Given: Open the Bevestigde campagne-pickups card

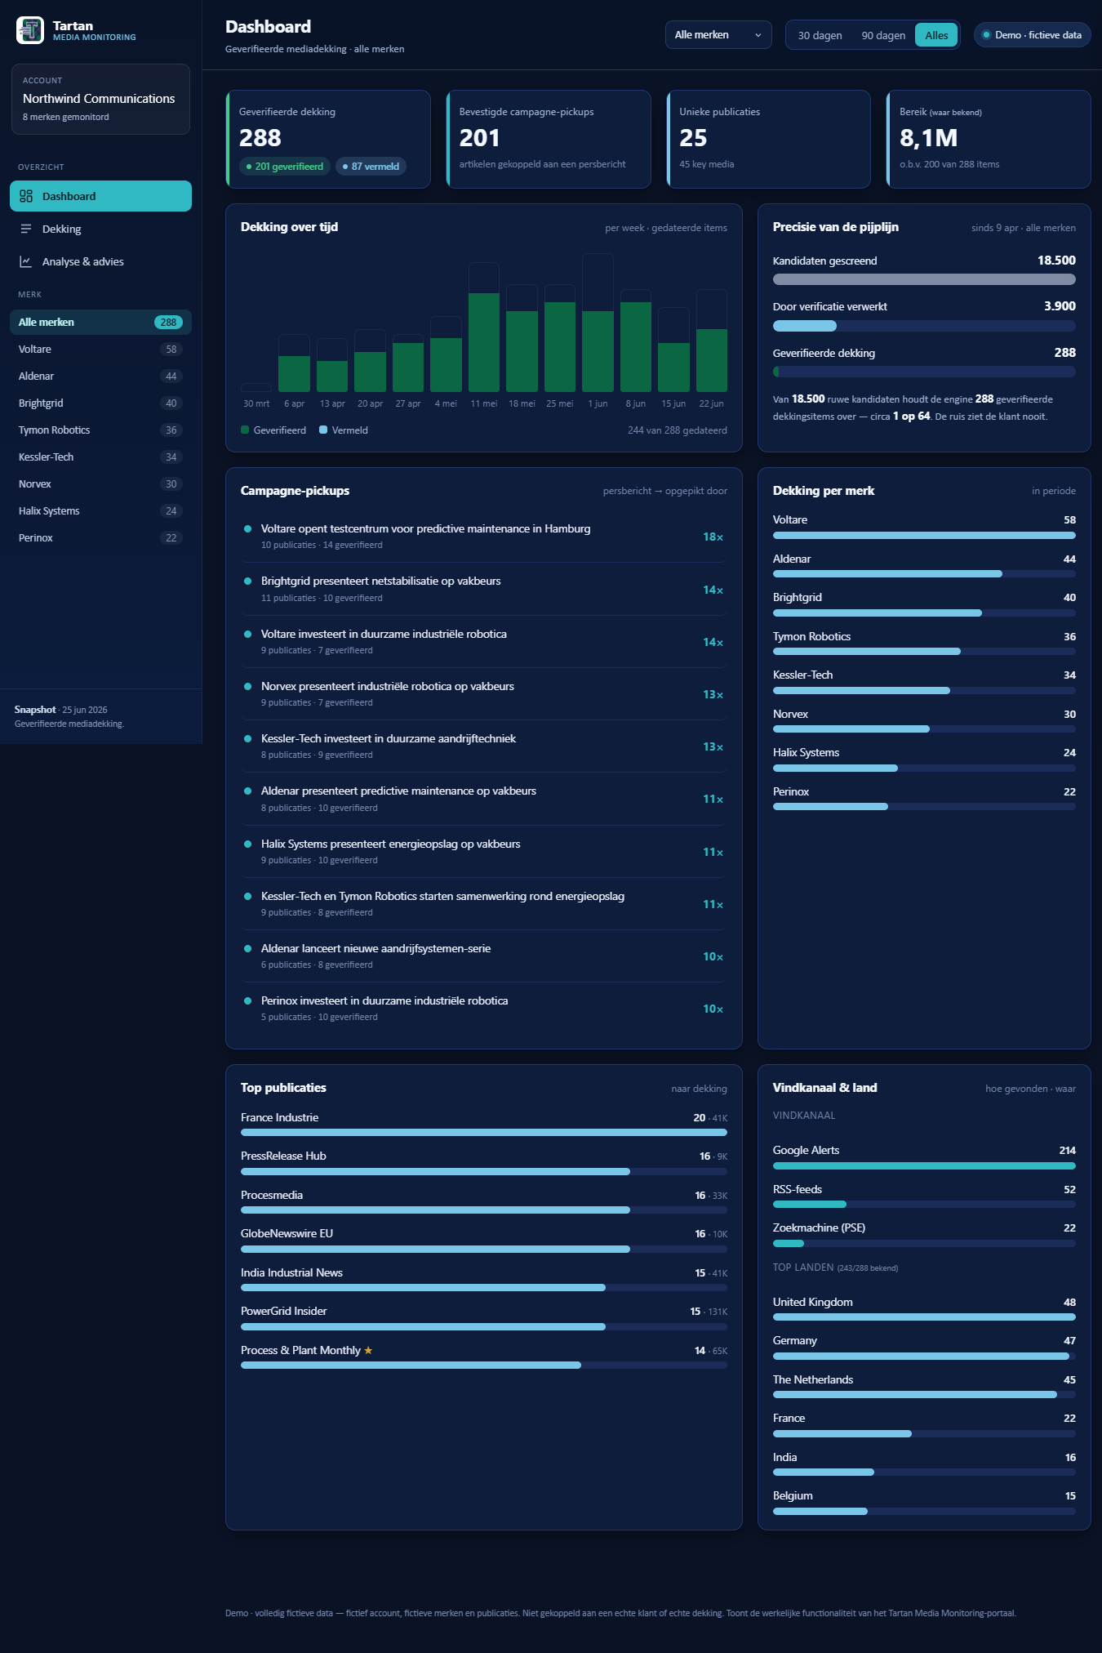Looking at the screenshot, I should [549, 139].
